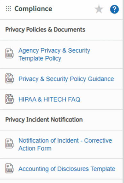Image resolution: width=124 pixels, height=183 pixels.
Task: Open Notification of Incident - Corrective Action Form
Action: [x=65, y=144]
